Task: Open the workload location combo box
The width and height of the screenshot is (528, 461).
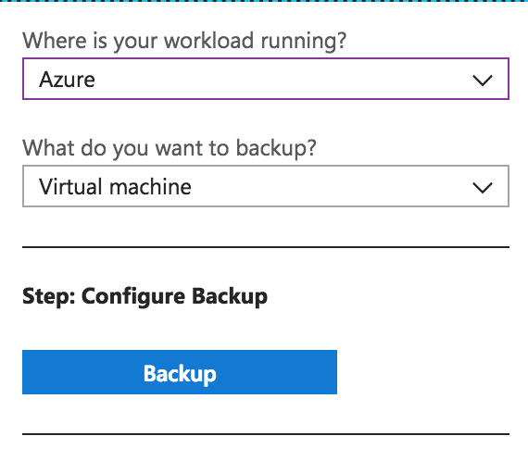Action: 266,79
